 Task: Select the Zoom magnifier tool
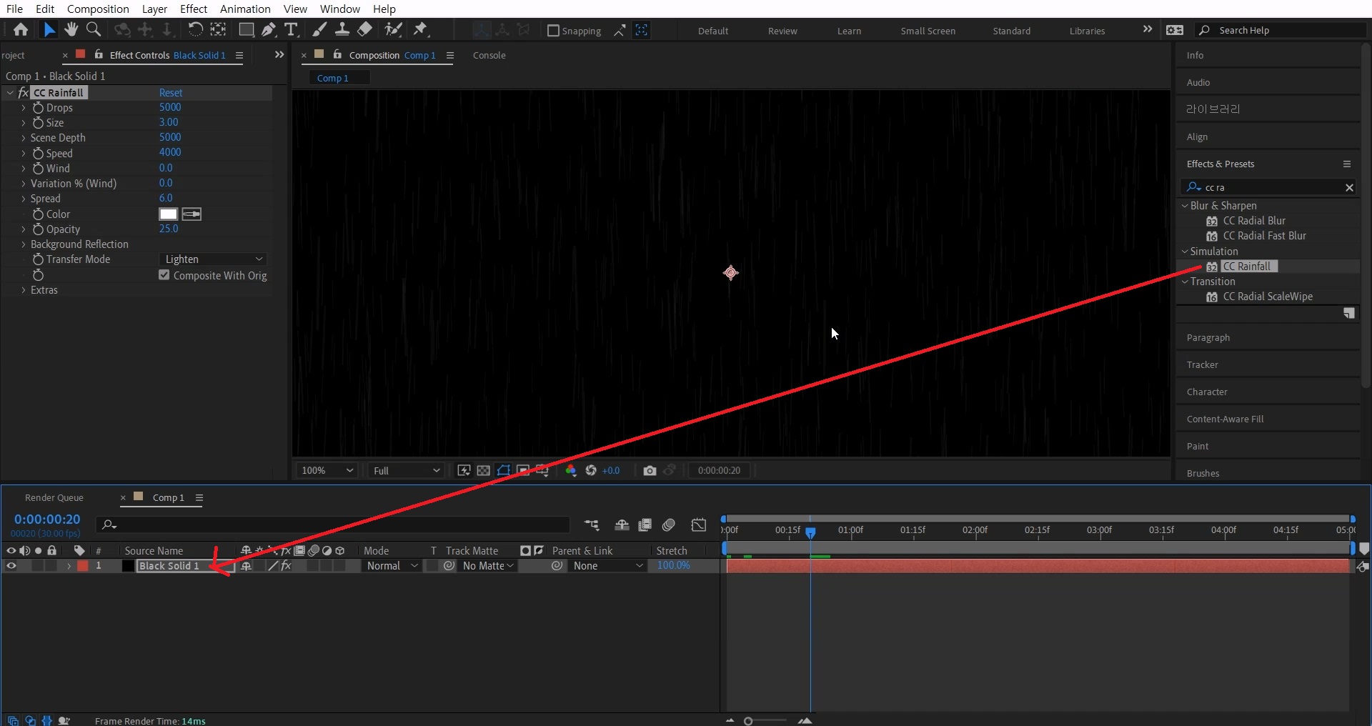click(x=94, y=30)
